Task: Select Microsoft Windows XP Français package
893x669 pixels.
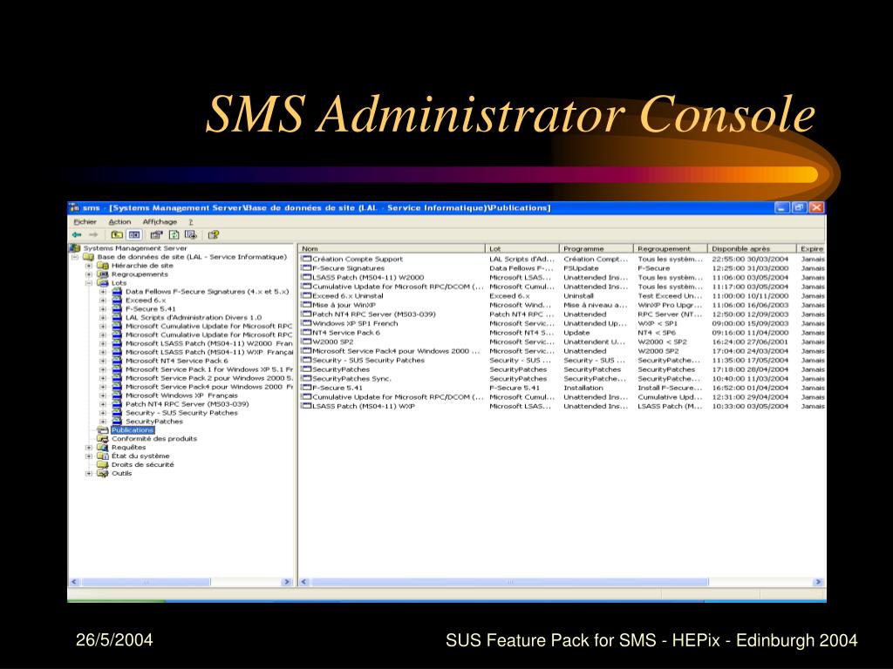Action: pyautogui.click(x=181, y=395)
